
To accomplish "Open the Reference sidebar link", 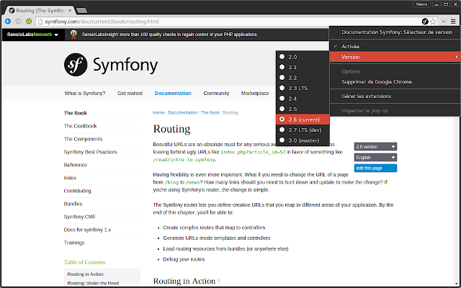I will [x=75, y=165].
